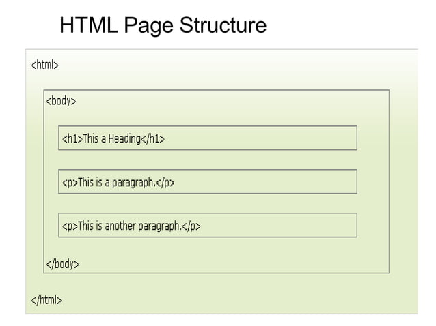
Task: Click the opening <p> tag of 'This is another paragraph.'
Action: (70, 226)
